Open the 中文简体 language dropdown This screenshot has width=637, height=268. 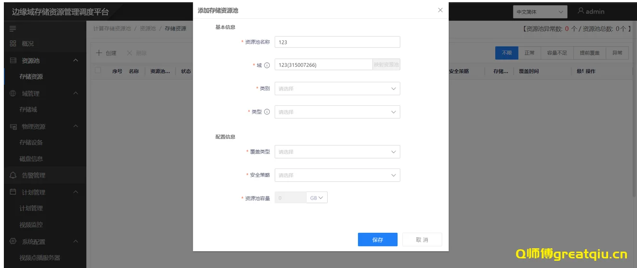click(x=540, y=12)
